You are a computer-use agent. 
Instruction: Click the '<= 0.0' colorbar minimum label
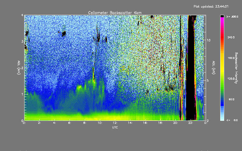tap(232, 120)
